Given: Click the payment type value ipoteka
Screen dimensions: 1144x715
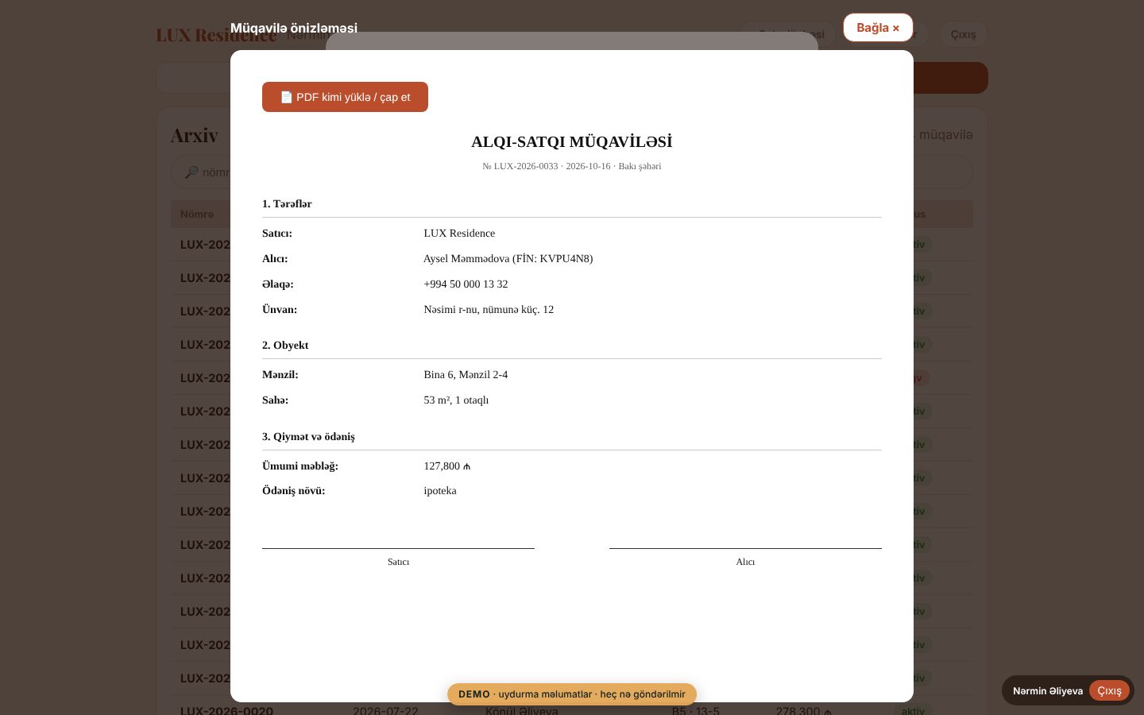Looking at the screenshot, I should [440, 490].
